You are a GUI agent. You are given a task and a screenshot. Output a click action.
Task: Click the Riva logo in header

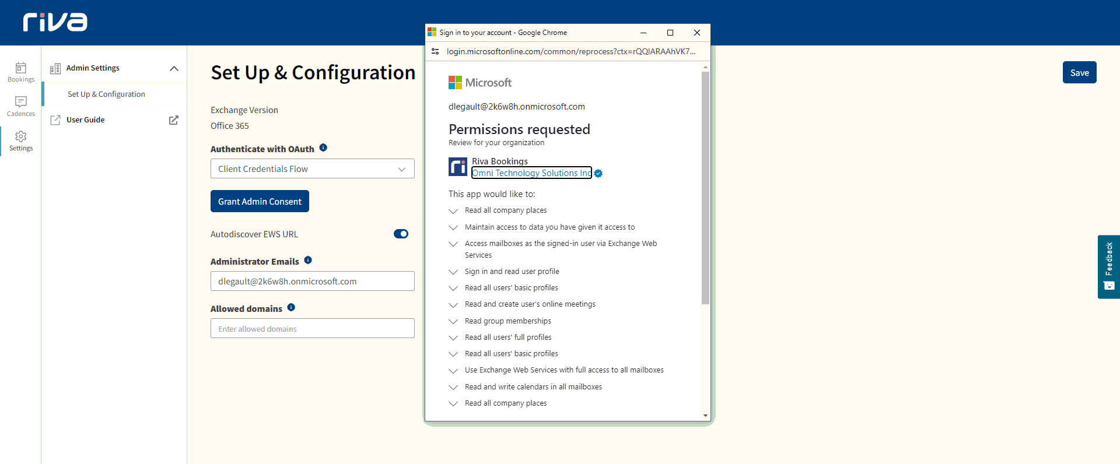coord(55,22)
